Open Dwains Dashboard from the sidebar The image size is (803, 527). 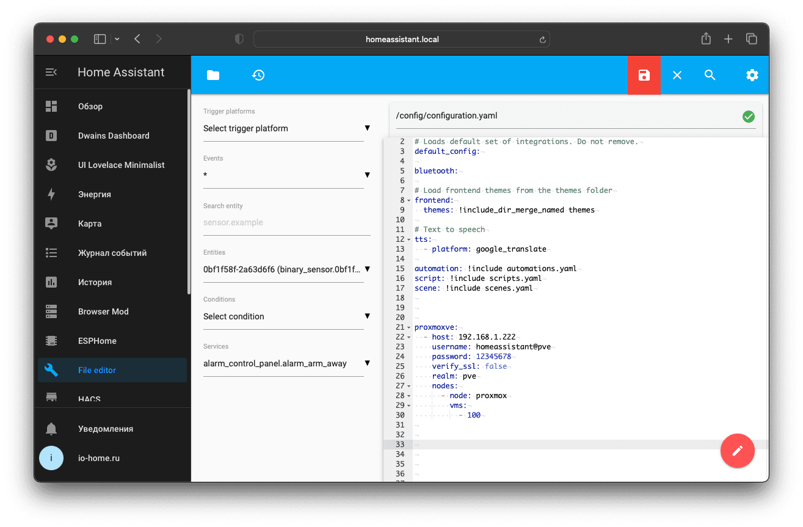point(114,136)
